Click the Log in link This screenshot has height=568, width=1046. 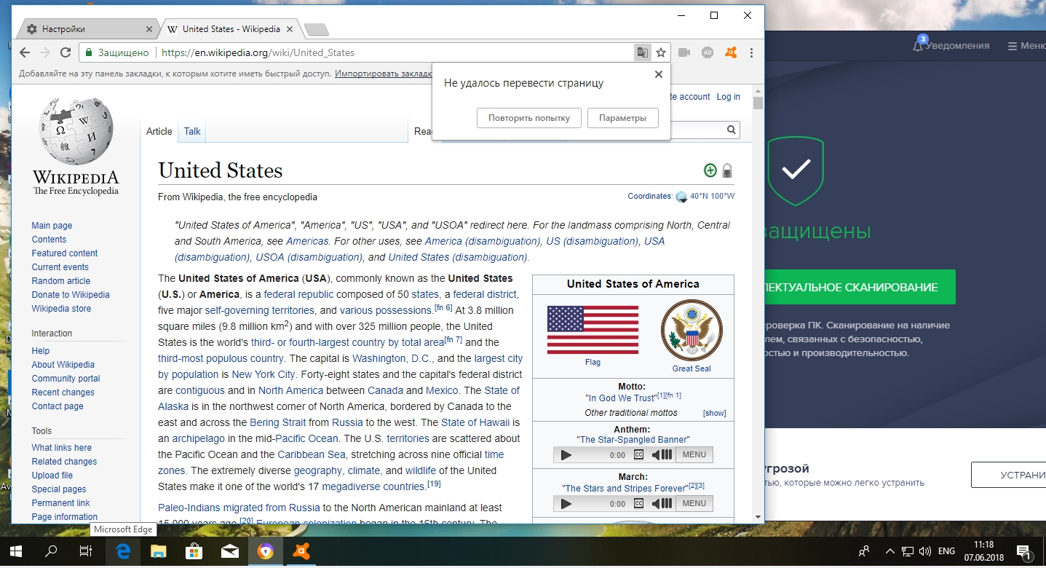tap(728, 97)
